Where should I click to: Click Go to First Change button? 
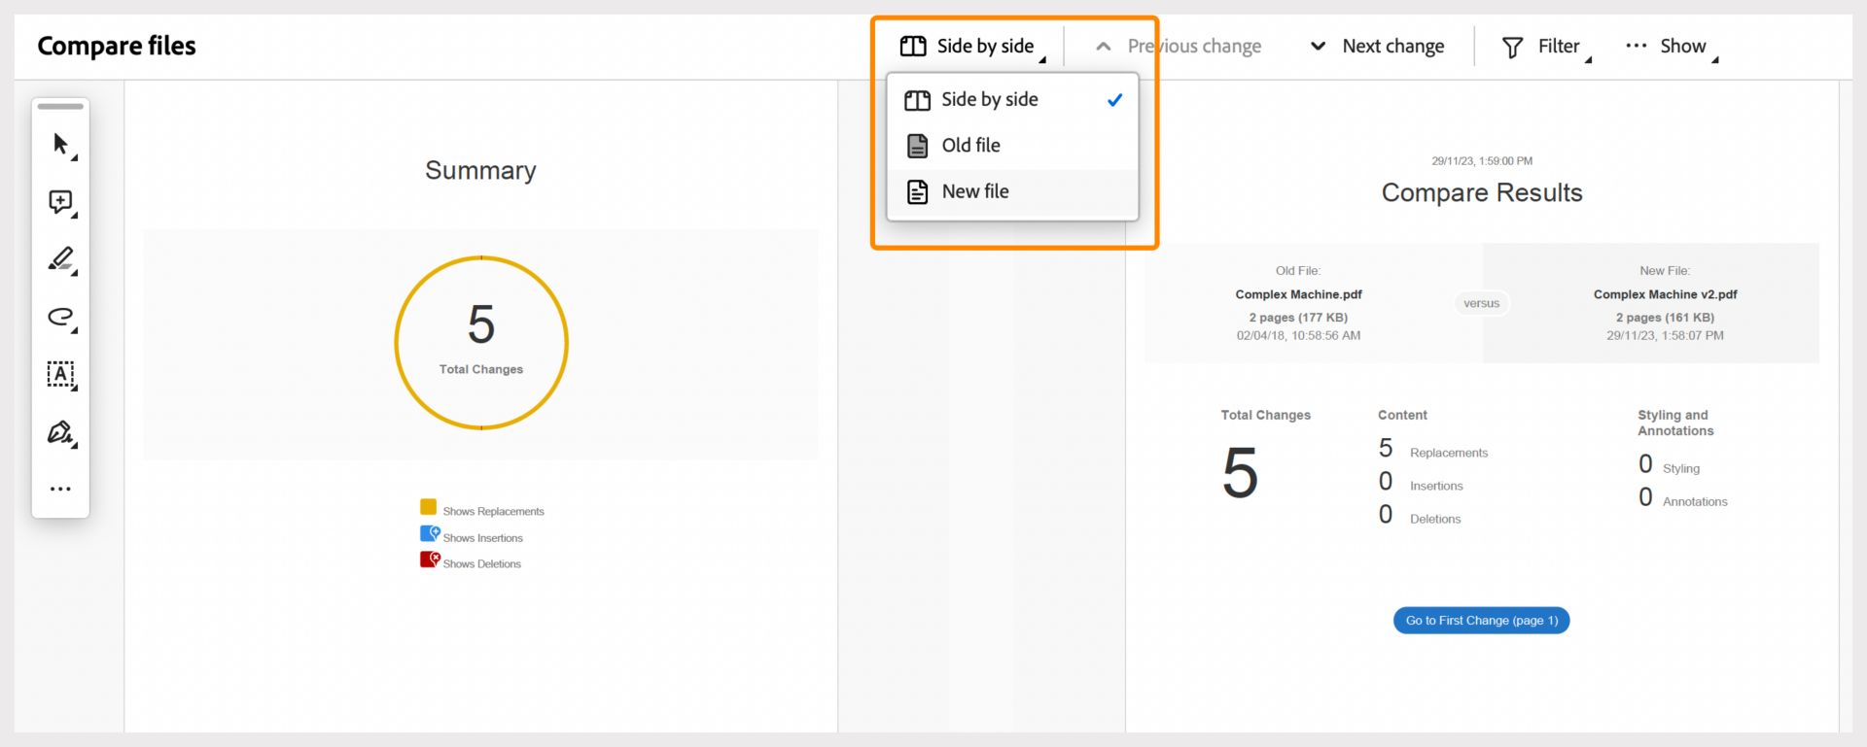pos(1481,621)
